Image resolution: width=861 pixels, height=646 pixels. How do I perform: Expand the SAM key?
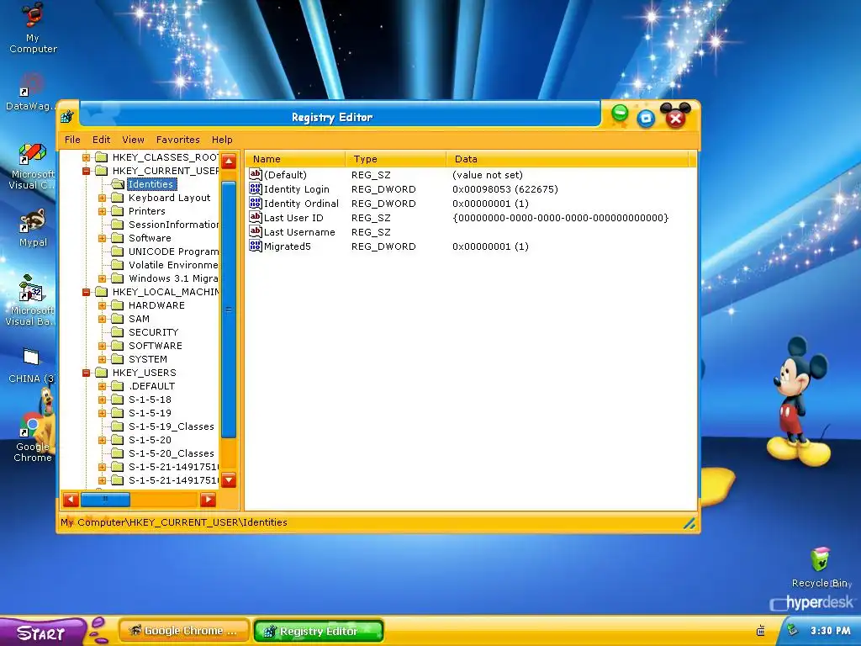[102, 319]
